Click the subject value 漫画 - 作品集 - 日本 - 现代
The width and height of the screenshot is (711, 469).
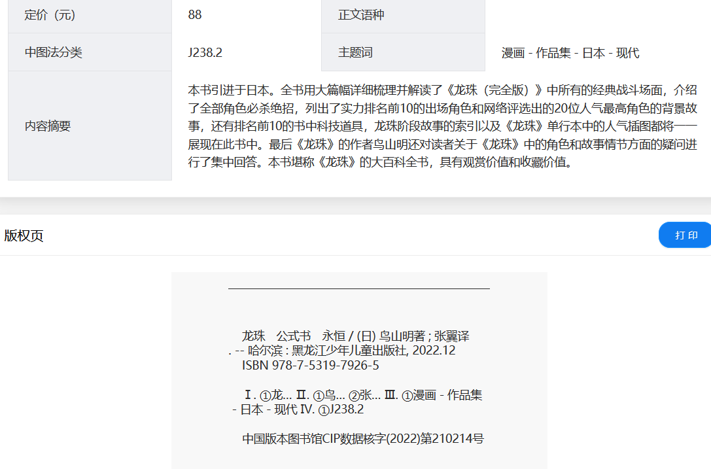coord(570,54)
